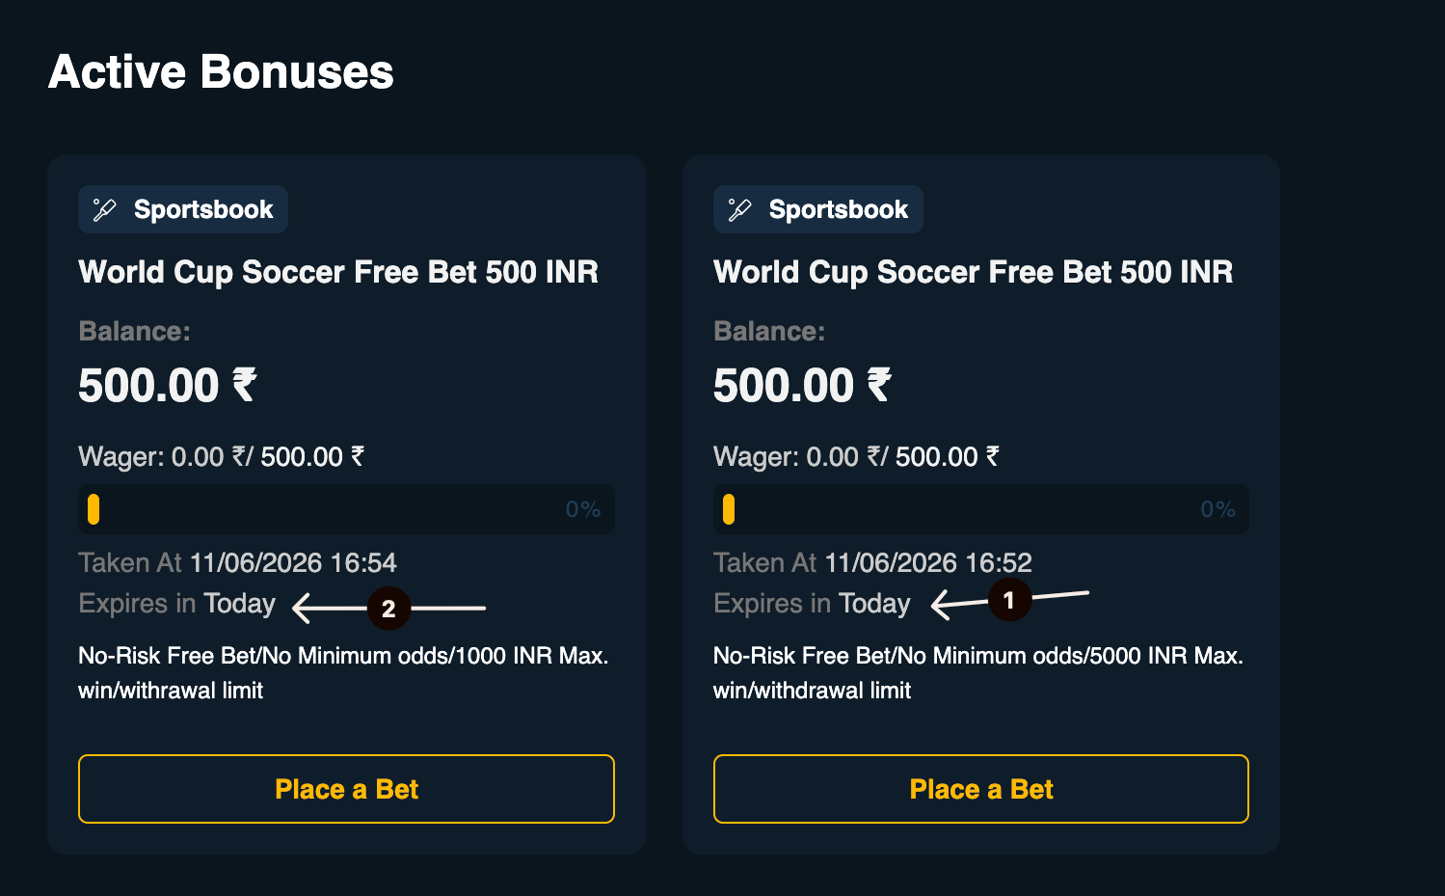Screen dimensions: 1445x896
Task: Click Place a Bet on the right bonus card
Action: tap(981, 789)
